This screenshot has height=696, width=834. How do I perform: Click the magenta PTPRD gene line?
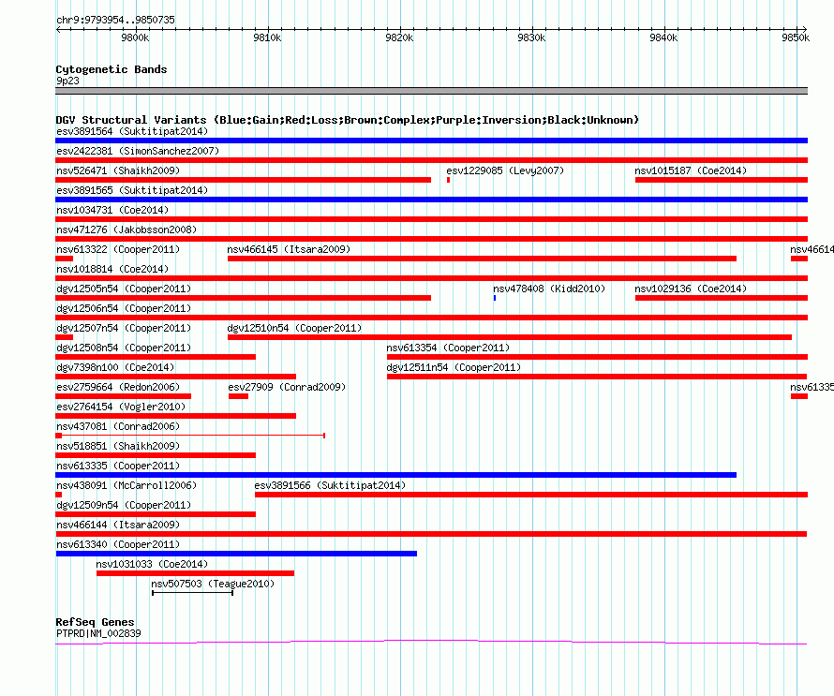tap(431, 643)
